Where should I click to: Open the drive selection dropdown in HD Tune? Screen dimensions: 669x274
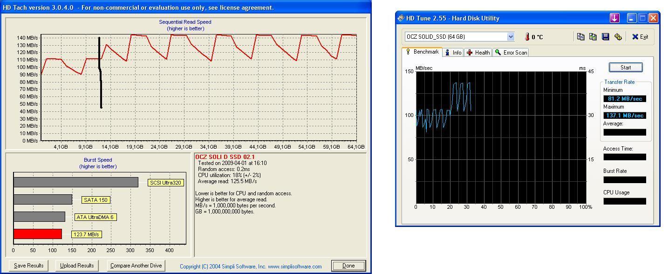(511, 37)
